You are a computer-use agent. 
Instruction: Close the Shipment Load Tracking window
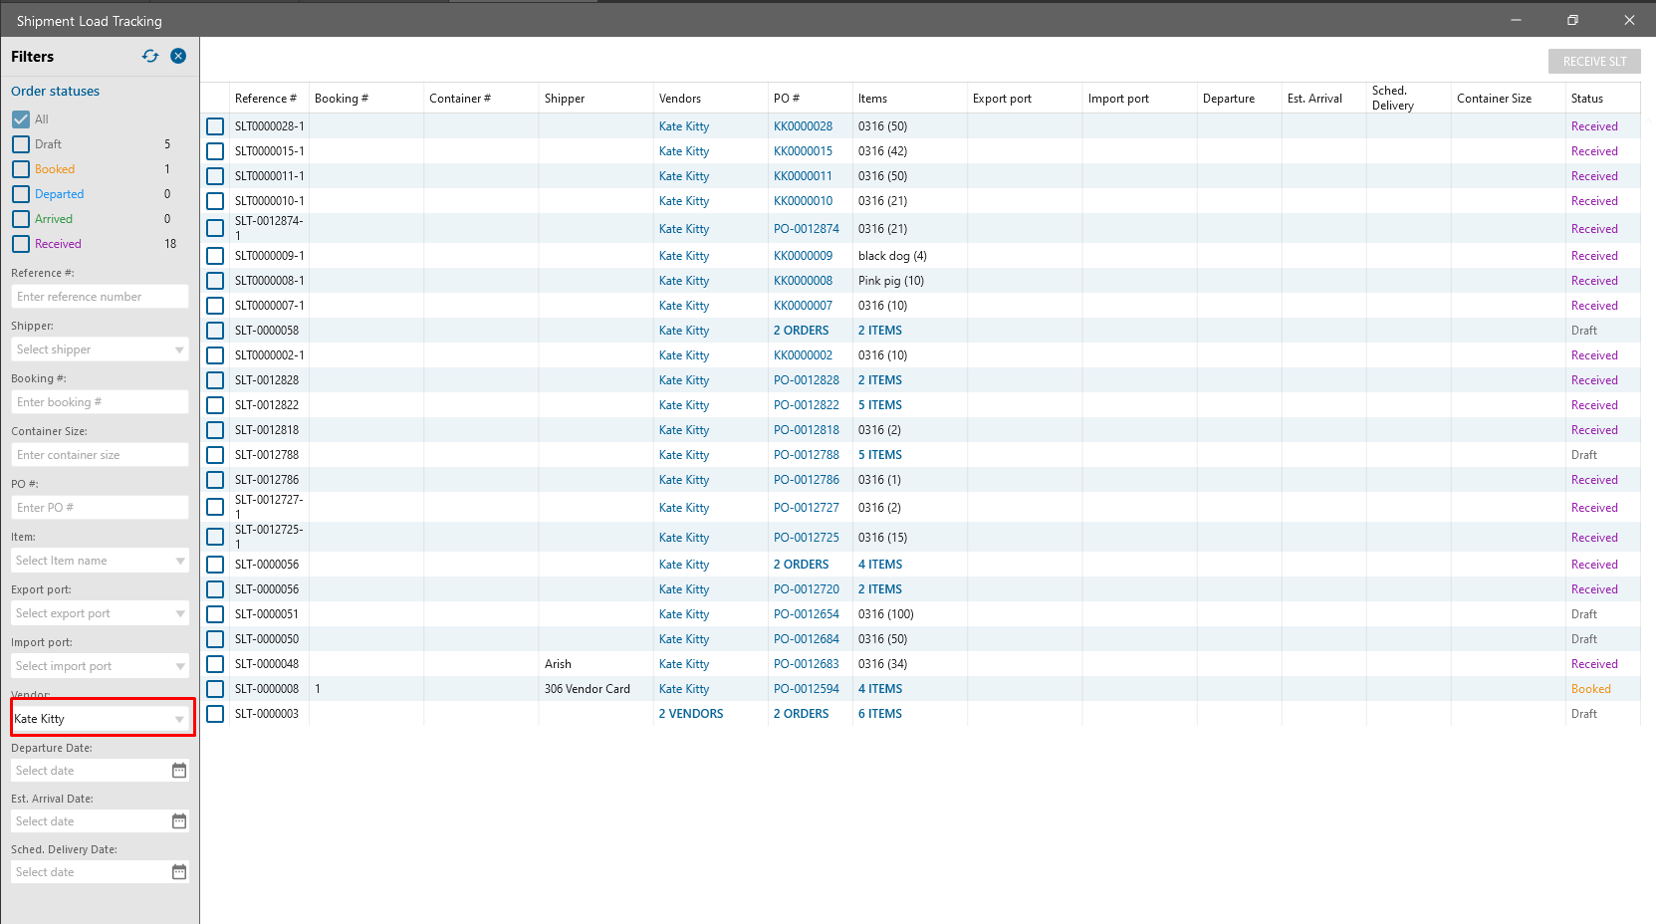coord(1629,20)
